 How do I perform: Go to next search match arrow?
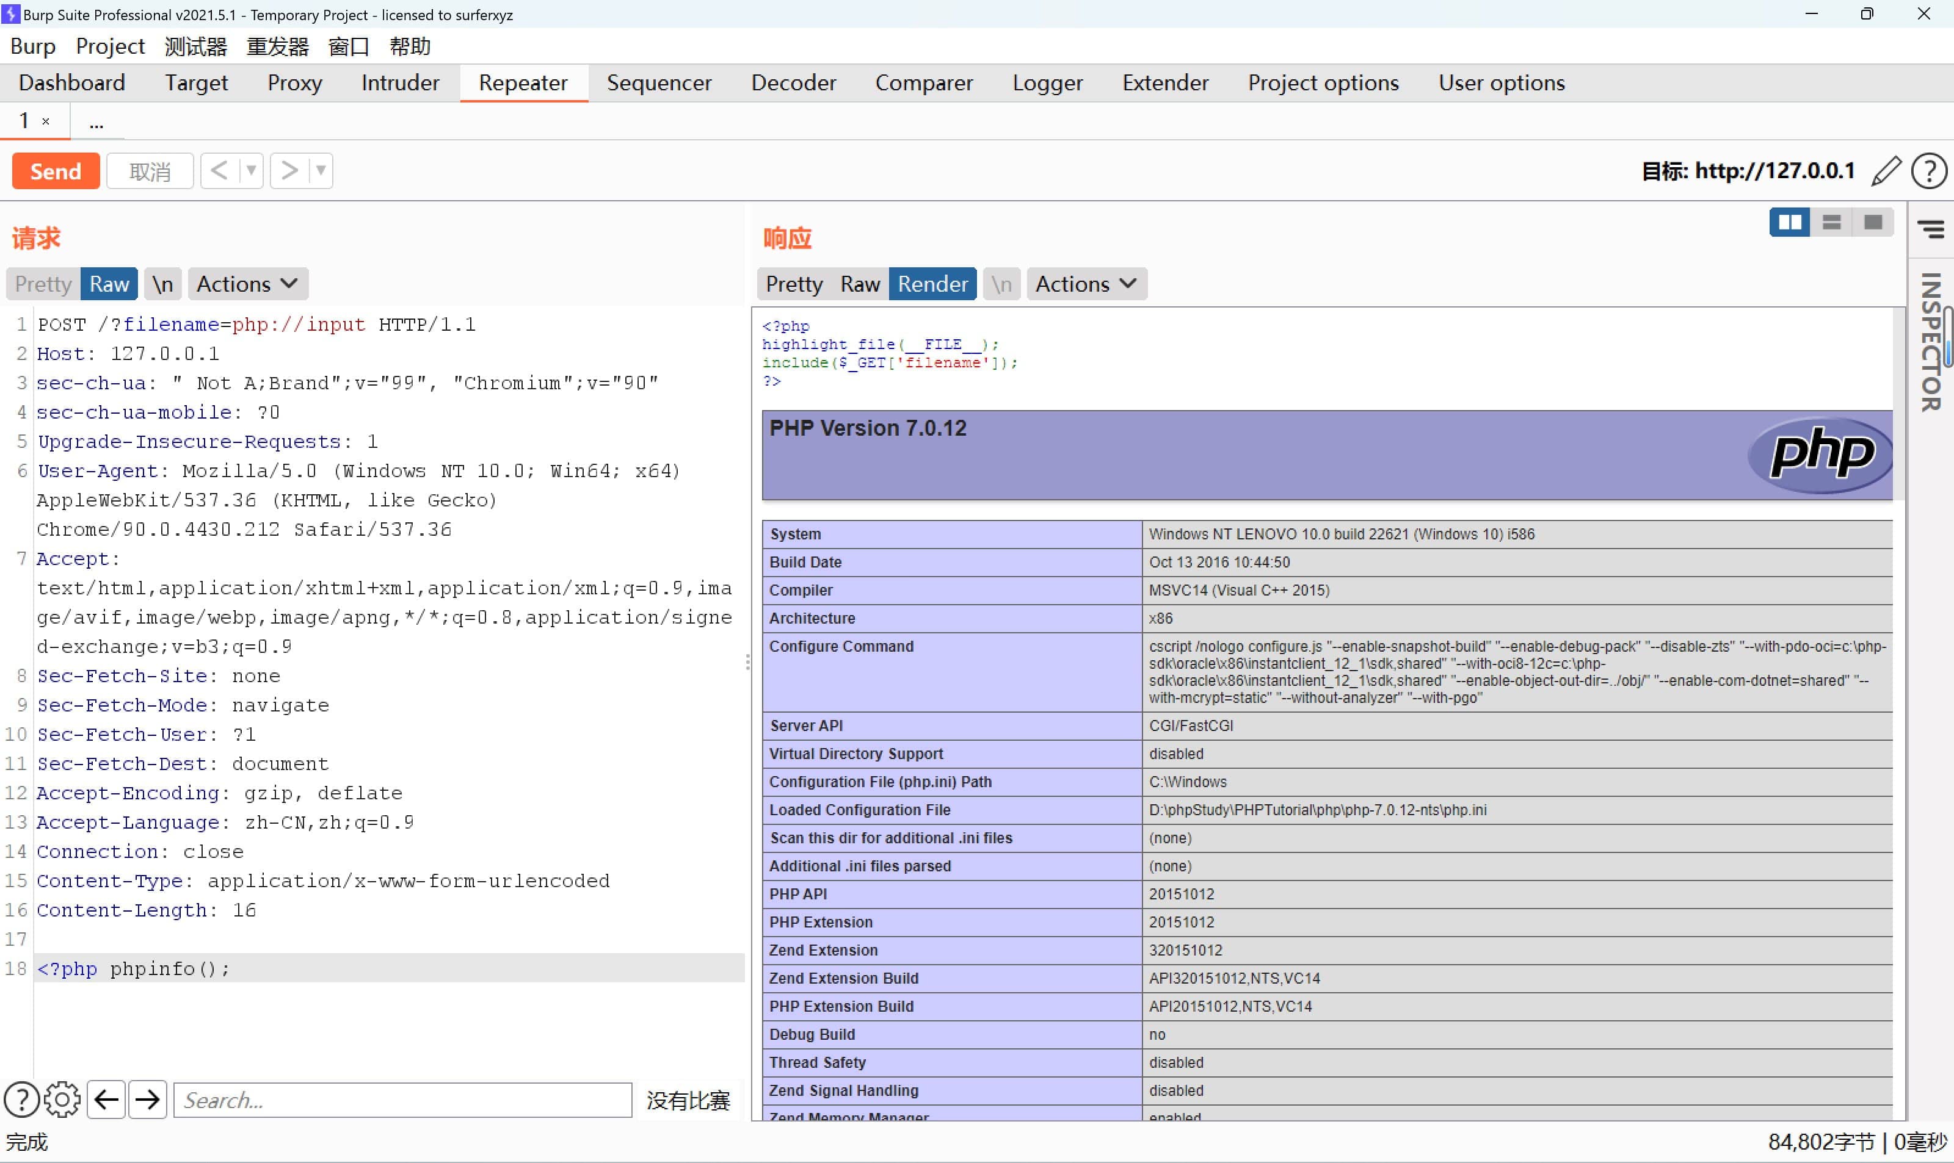(x=147, y=1100)
